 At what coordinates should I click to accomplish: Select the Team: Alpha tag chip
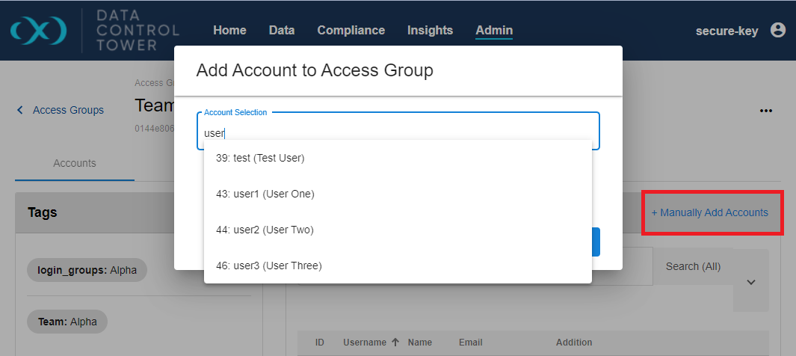click(68, 322)
